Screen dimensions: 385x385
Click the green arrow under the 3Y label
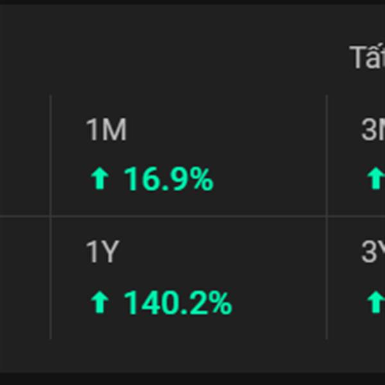coord(375,302)
